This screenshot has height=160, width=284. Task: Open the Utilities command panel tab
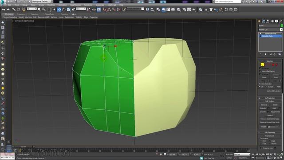pyautogui.click(x=281, y=21)
